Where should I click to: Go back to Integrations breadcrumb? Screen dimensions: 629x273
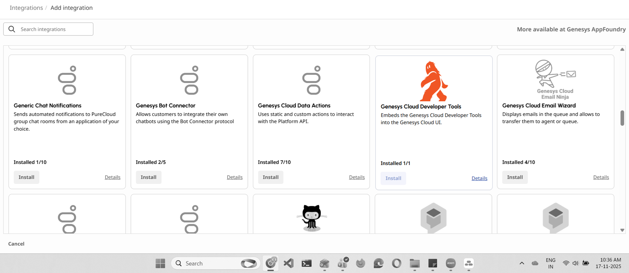(x=26, y=8)
